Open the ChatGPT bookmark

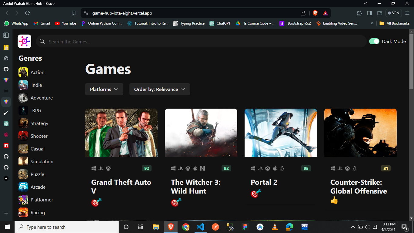coord(220,23)
